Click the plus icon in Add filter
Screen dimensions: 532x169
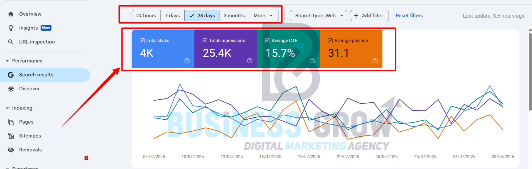pyautogui.click(x=356, y=16)
